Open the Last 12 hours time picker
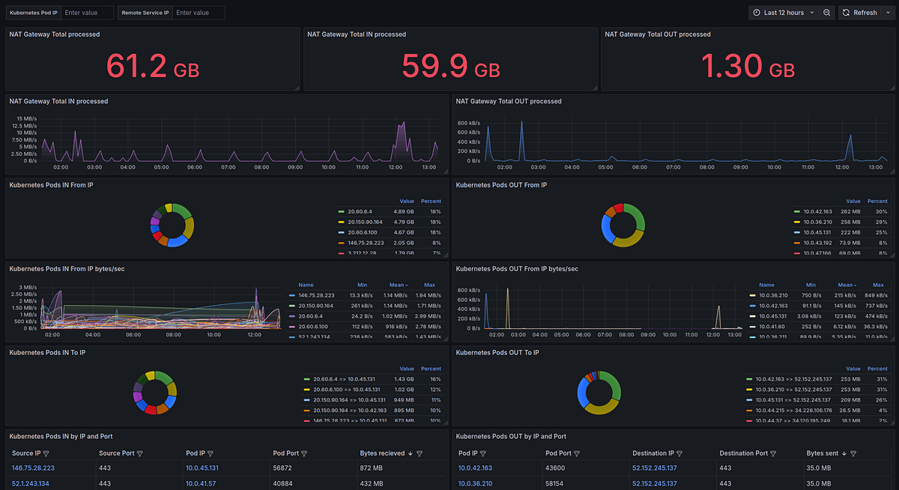This screenshot has width=899, height=490. [783, 13]
